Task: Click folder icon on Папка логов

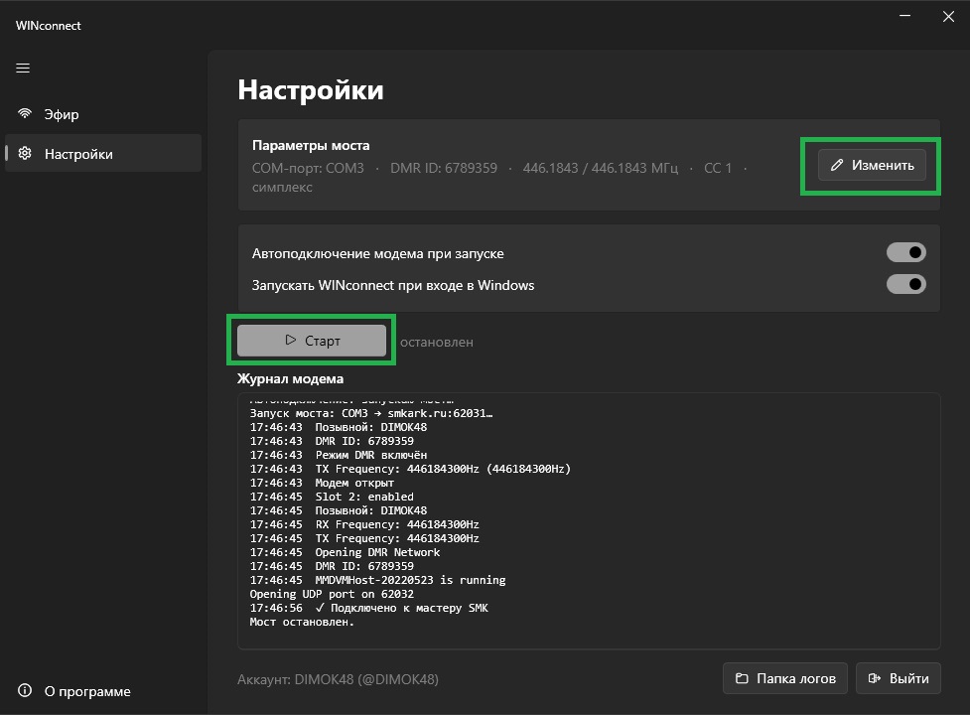Action: click(x=742, y=678)
